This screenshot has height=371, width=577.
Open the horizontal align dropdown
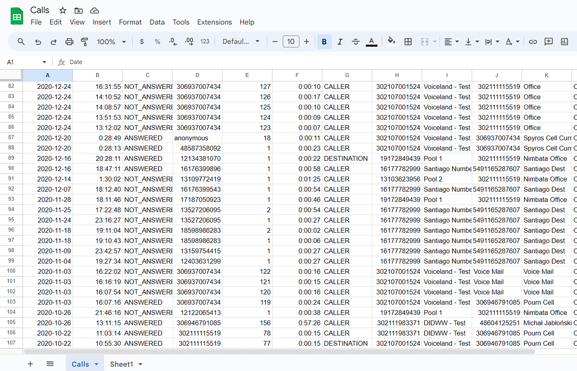coord(451,42)
